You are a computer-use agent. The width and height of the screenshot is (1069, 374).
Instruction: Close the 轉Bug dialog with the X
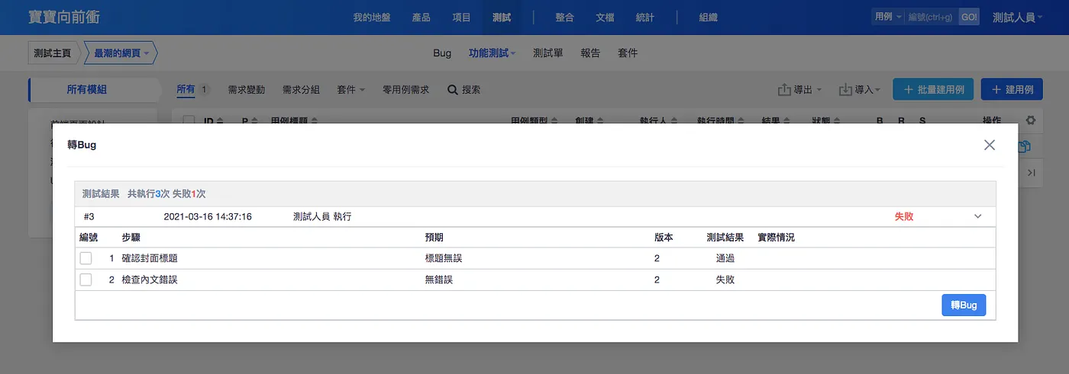click(x=990, y=145)
